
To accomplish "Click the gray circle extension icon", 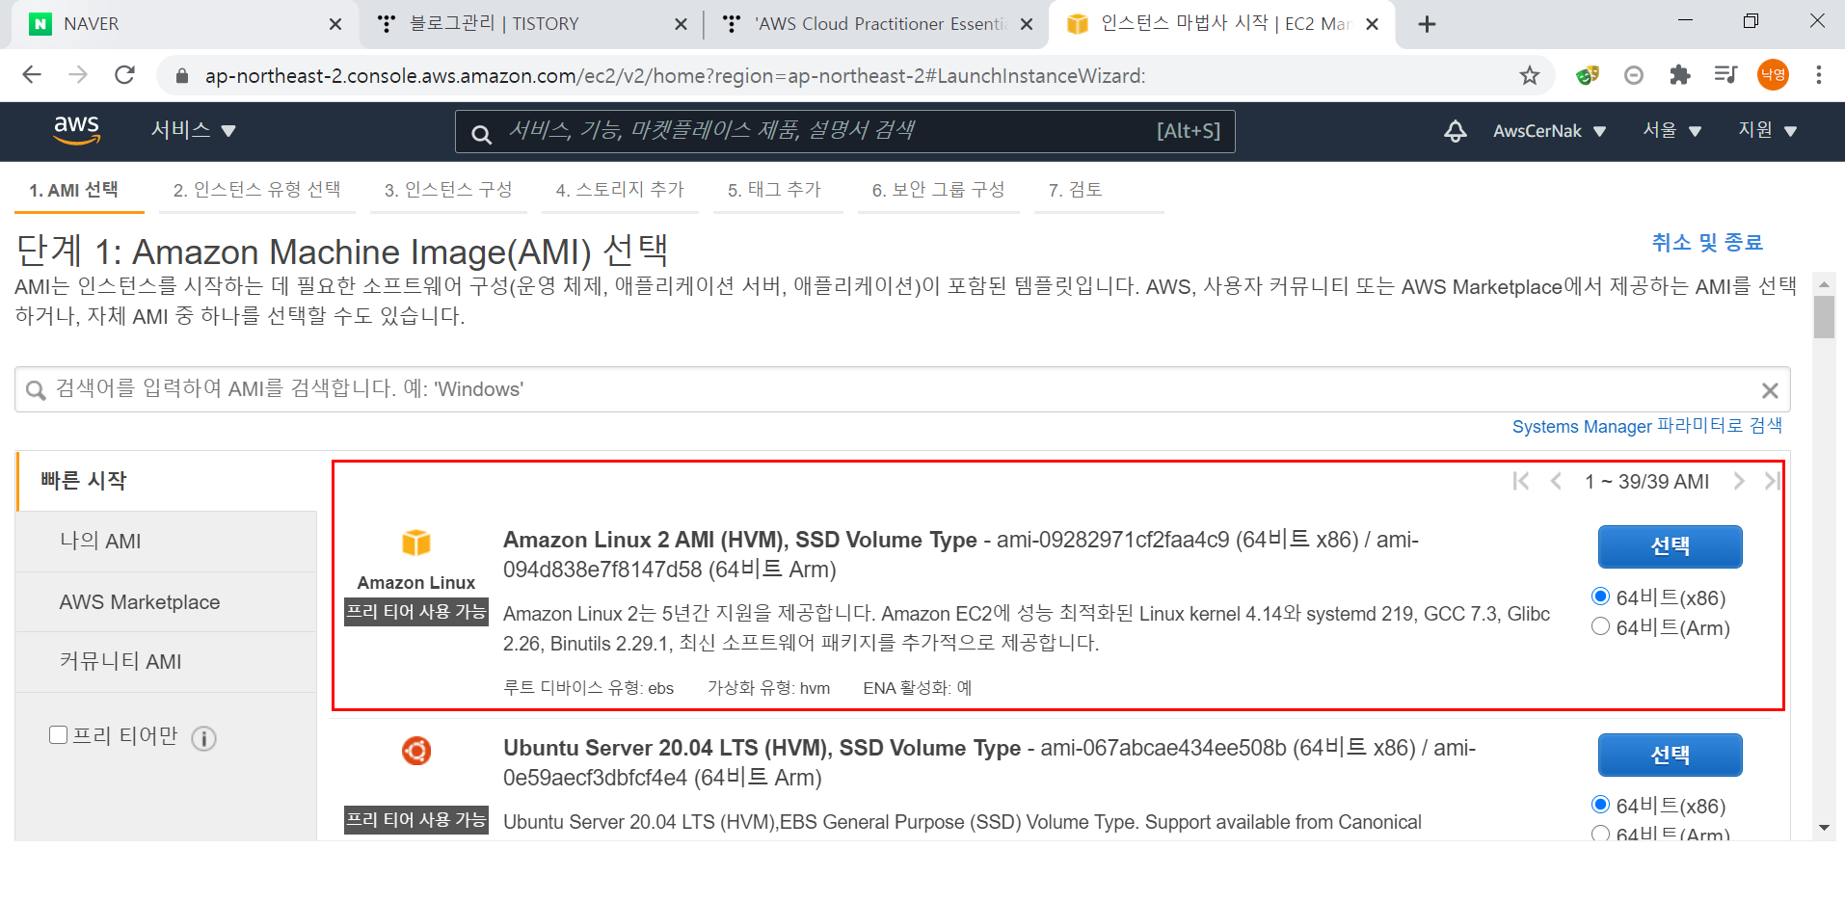I will tap(1634, 75).
